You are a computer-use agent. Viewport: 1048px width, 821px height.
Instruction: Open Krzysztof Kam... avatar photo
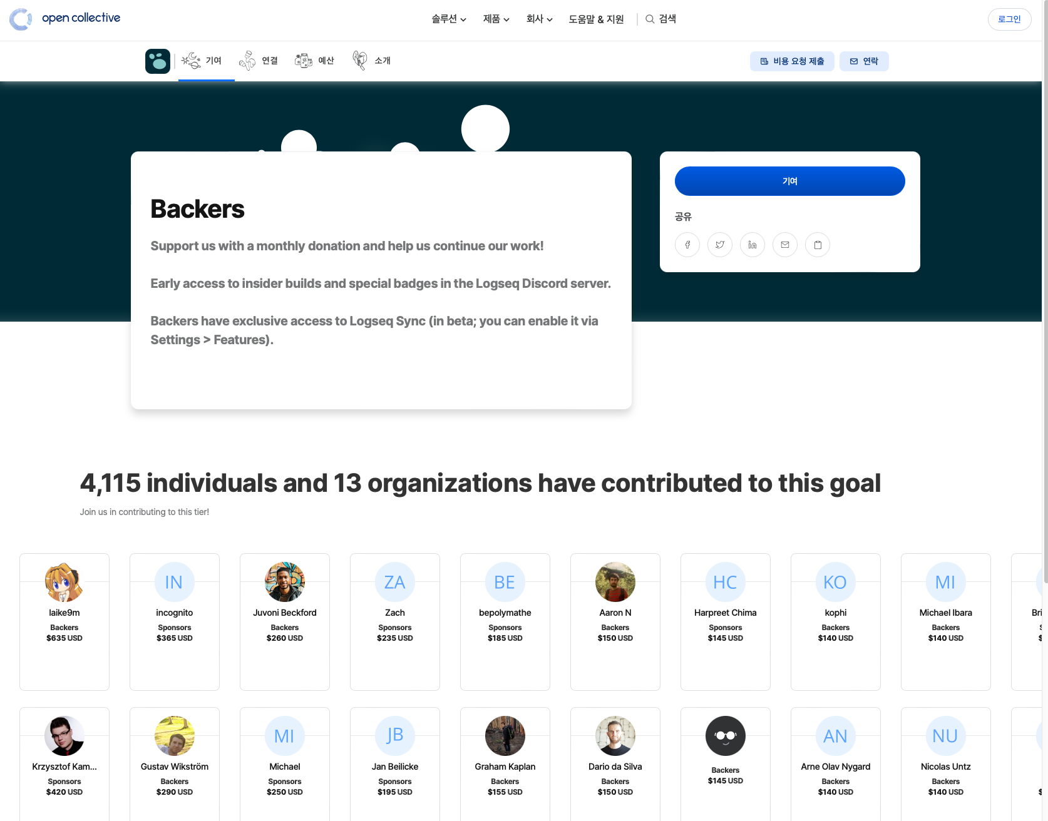coord(64,736)
